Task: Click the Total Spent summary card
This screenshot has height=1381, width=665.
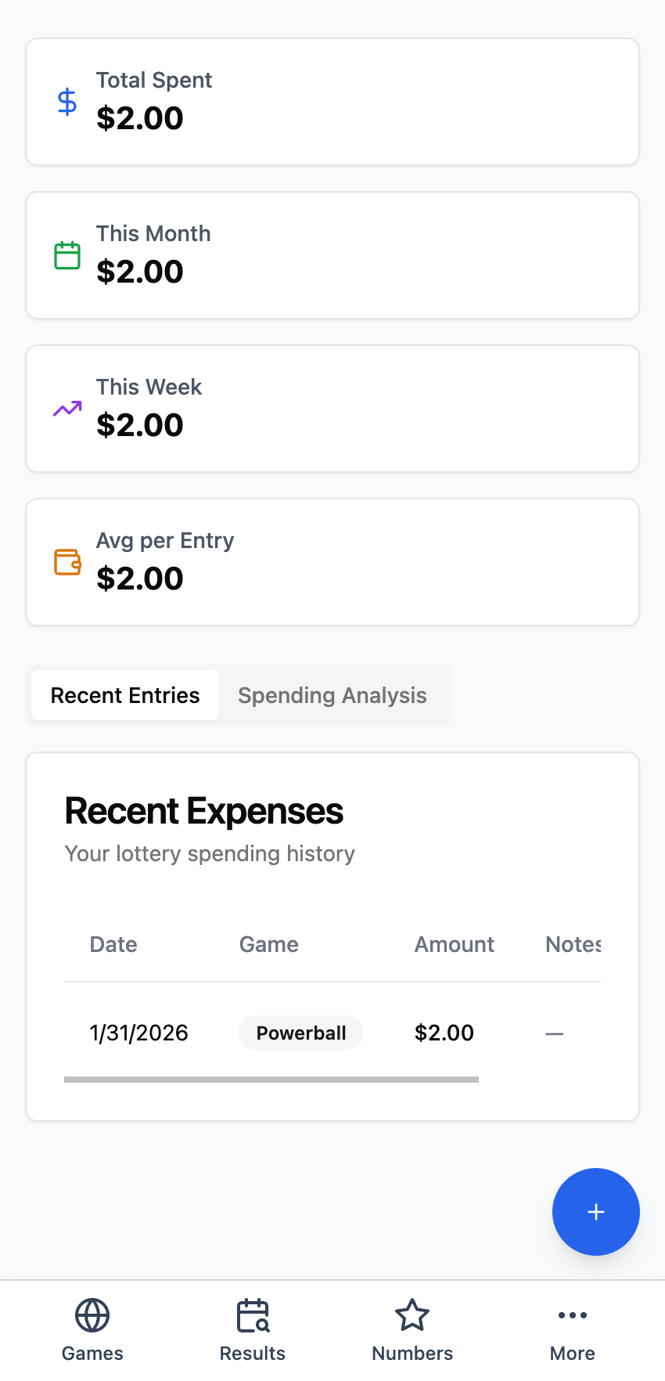Action: pyautogui.click(x=332, y=102)
